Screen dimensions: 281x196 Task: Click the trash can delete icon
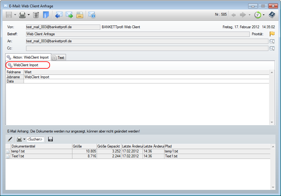click(36, 15)
